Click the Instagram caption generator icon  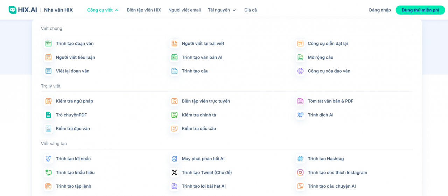tap(300, 173)
